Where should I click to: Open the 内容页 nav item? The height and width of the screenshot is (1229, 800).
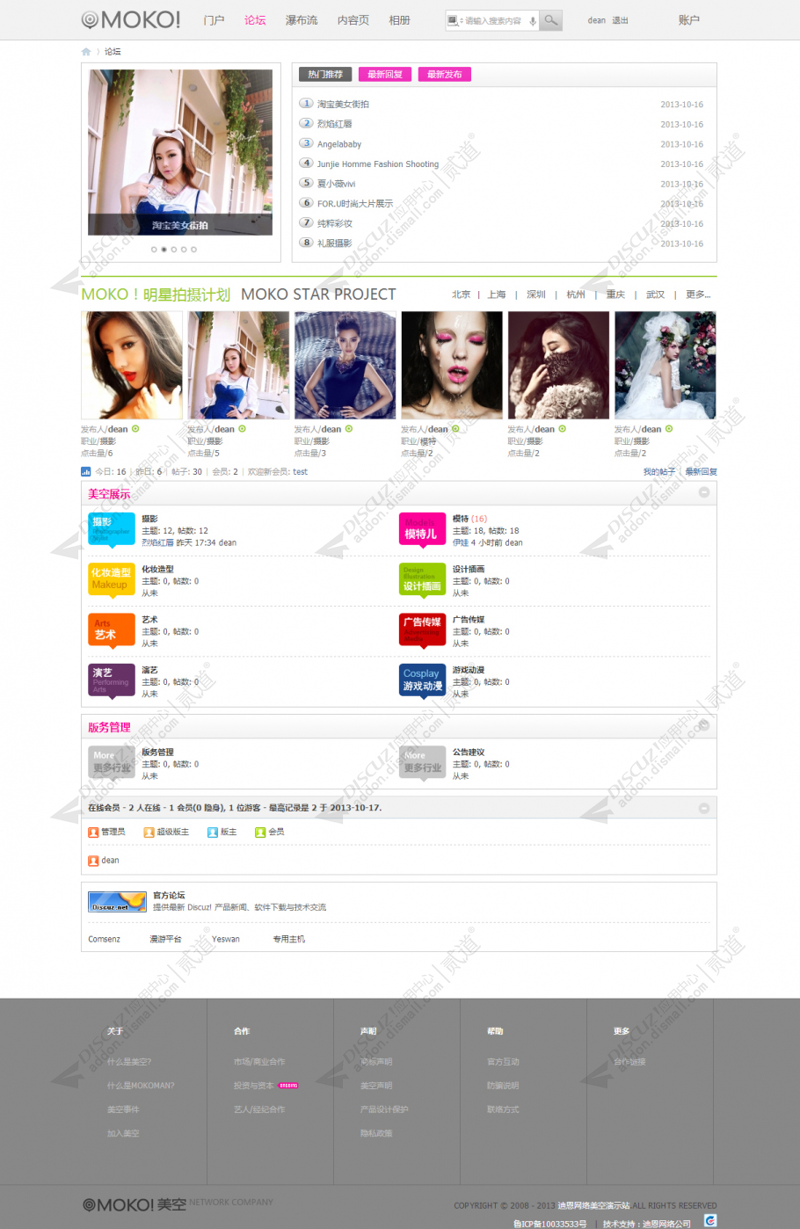[353, 20]
